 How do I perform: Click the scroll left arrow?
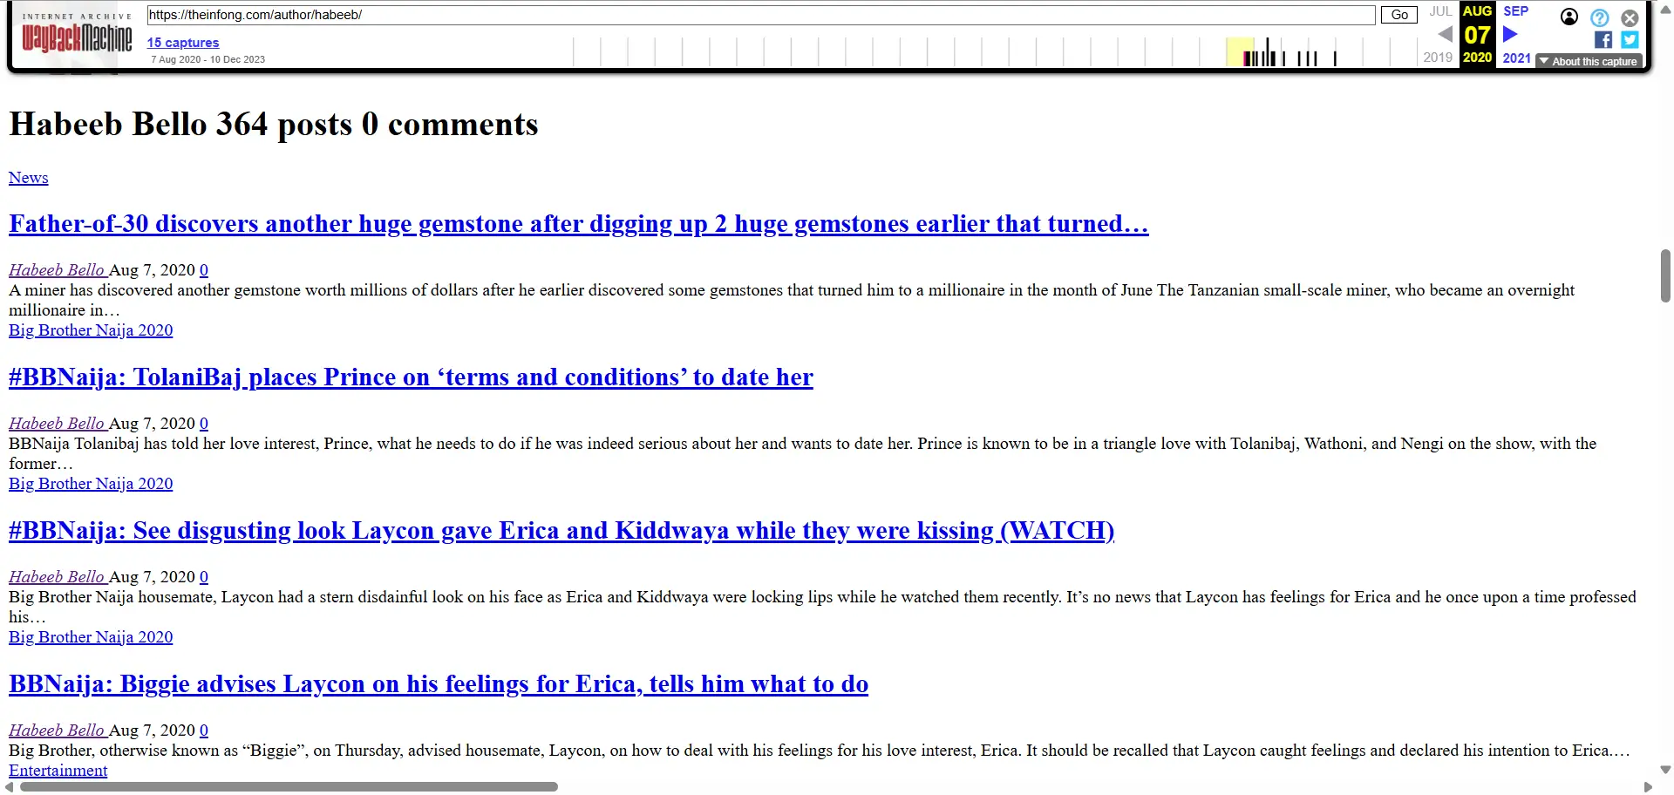9,787
